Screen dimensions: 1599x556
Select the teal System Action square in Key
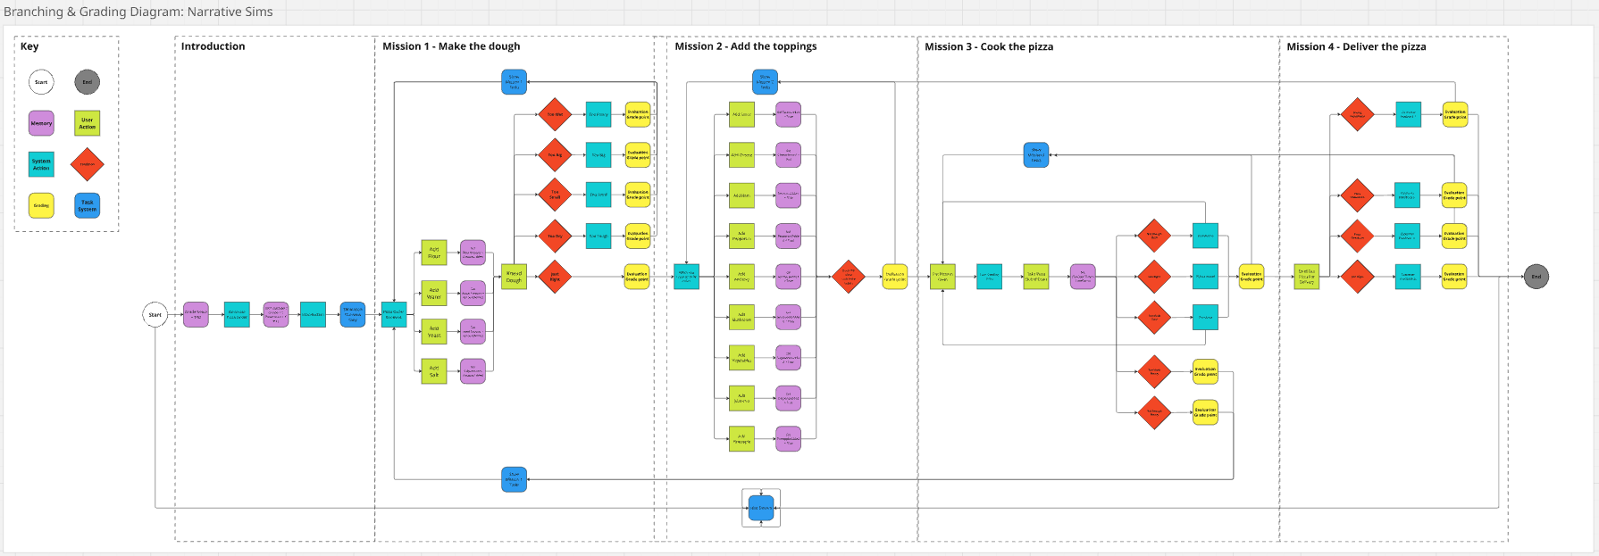(x=41, y=164)
